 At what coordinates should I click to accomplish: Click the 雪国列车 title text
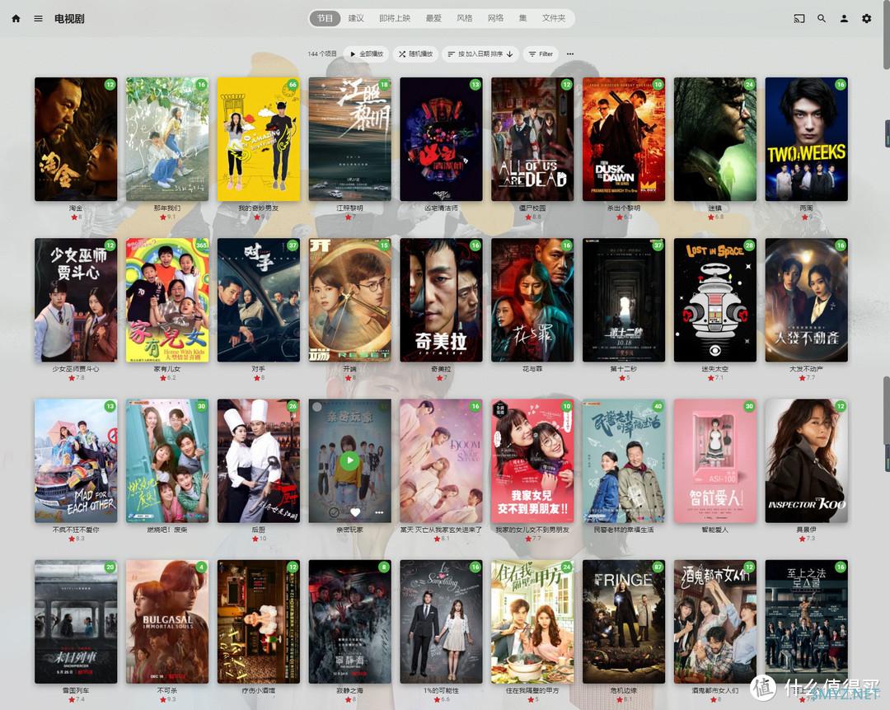pos(76,691)
